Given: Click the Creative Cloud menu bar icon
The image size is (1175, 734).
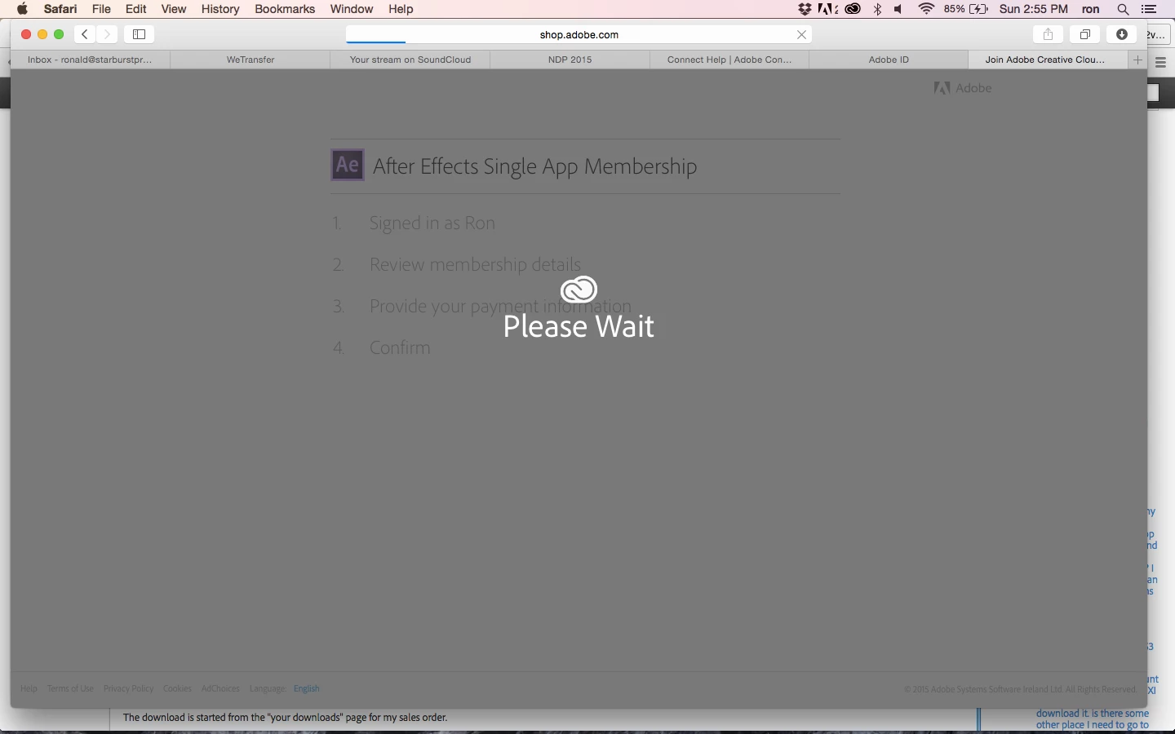Looking at the screenshot, I should (x=853, y=9).
